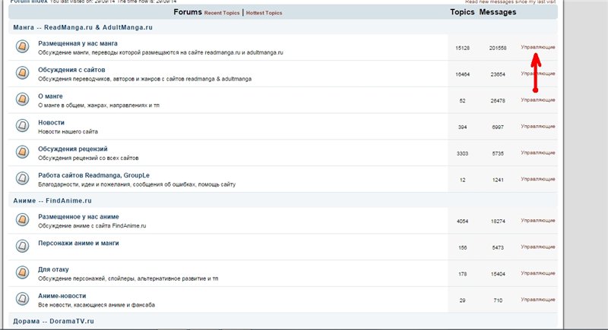Click messages count 15404
The height and width of the screenshot is (330, 608).
498,274
